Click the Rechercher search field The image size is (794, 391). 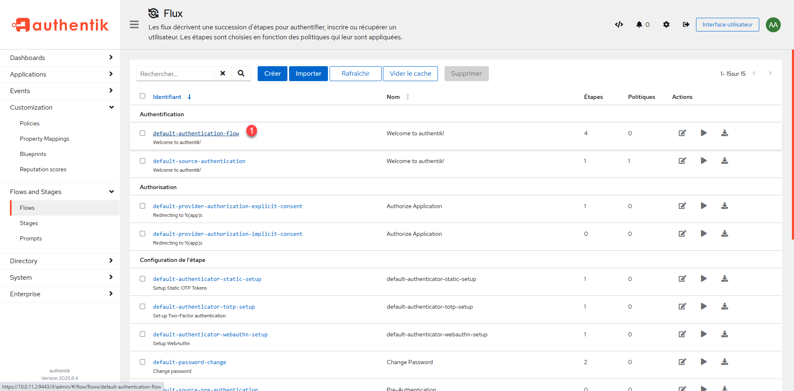coord(175,74)
